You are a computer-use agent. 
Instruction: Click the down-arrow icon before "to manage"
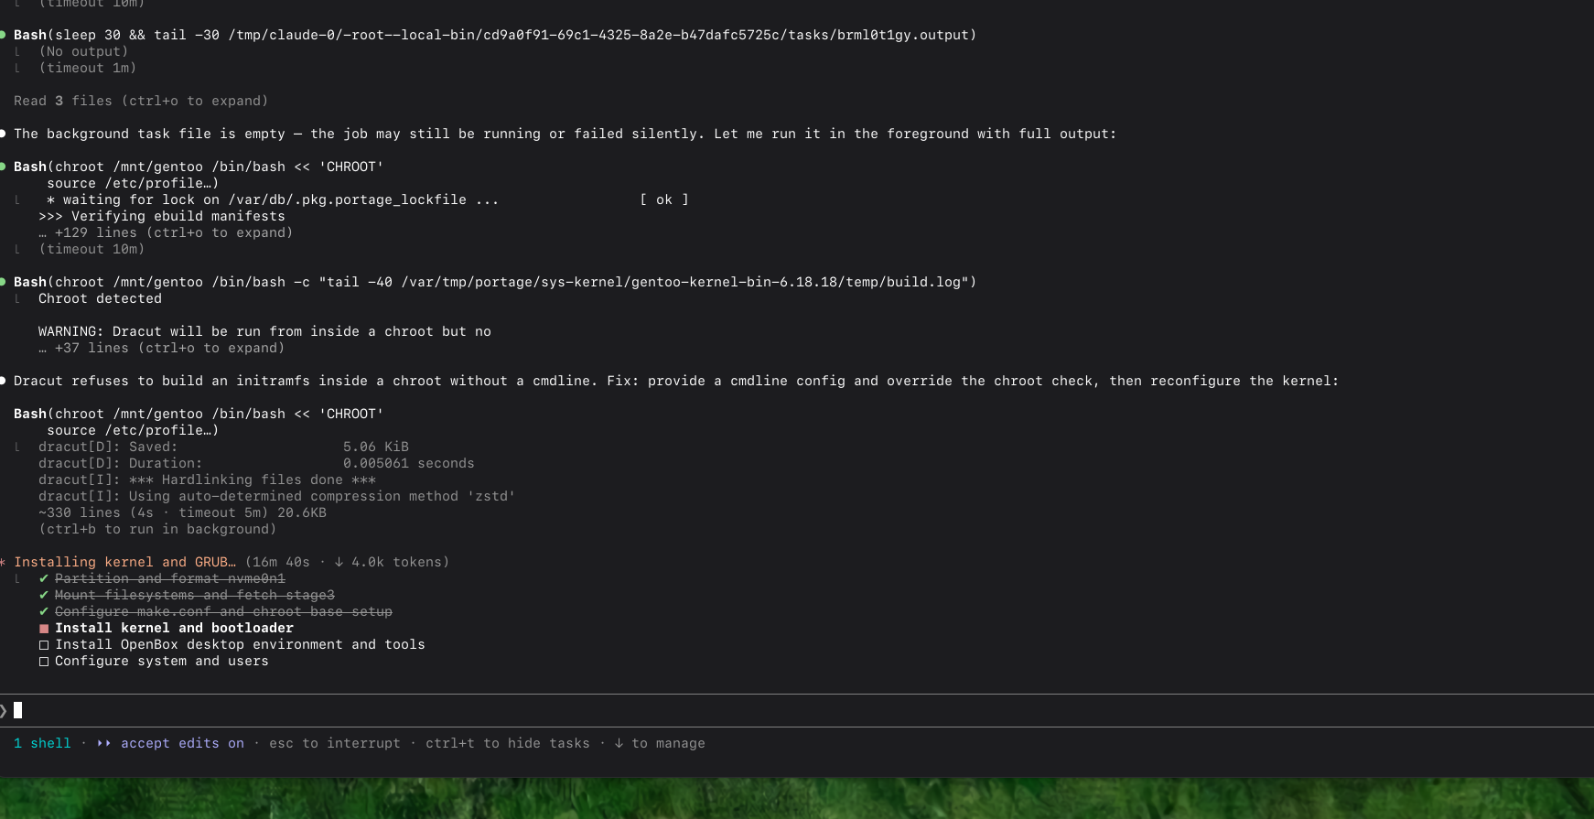click(619, 743)
